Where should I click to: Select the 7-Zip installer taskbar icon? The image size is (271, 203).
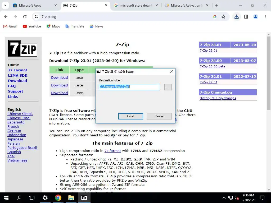(84, 198)
